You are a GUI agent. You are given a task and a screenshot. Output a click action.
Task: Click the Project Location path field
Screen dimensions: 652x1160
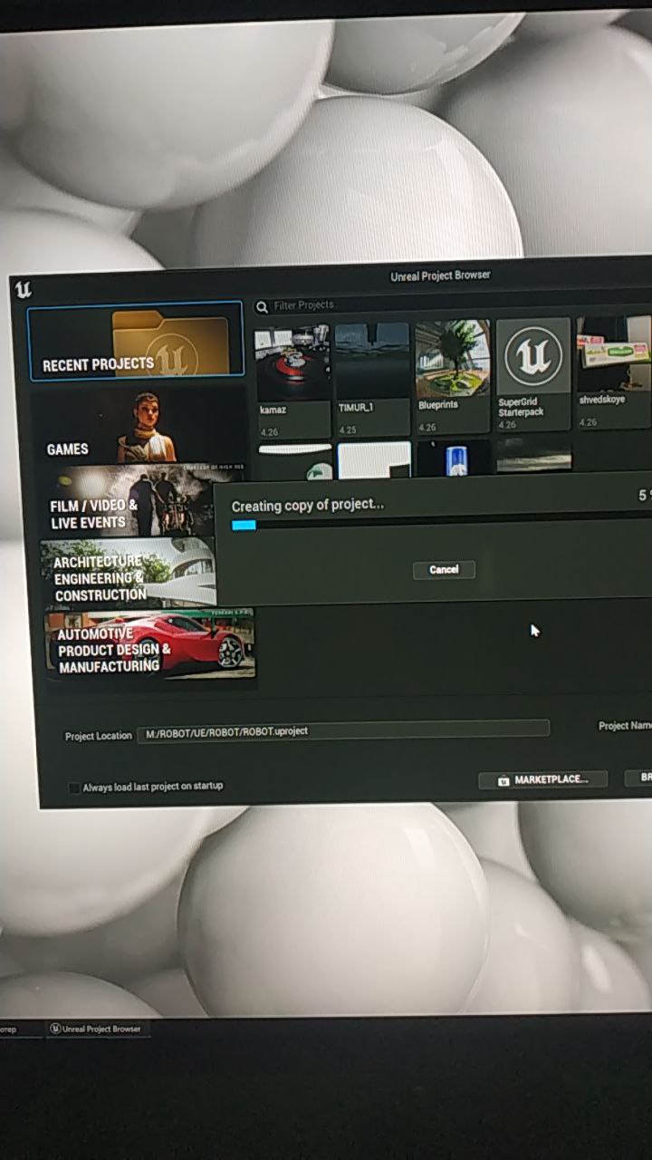[343, 730]
